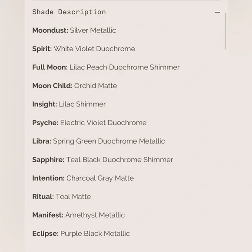Select the Moondust shade name
The image size is (252, 252).
pos(50,30)
